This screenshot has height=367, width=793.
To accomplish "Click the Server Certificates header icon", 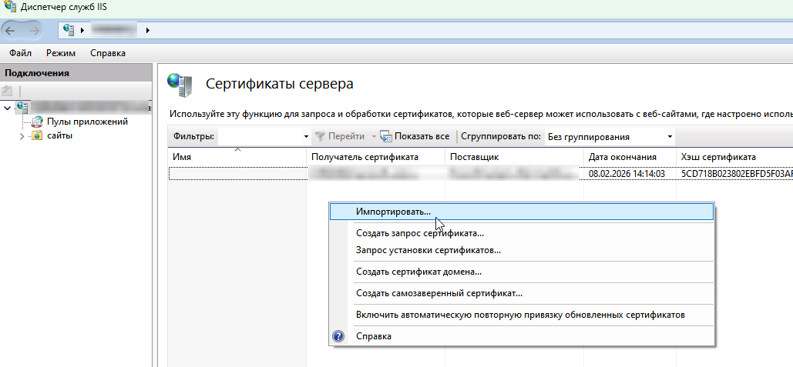I will coord(180,85).
